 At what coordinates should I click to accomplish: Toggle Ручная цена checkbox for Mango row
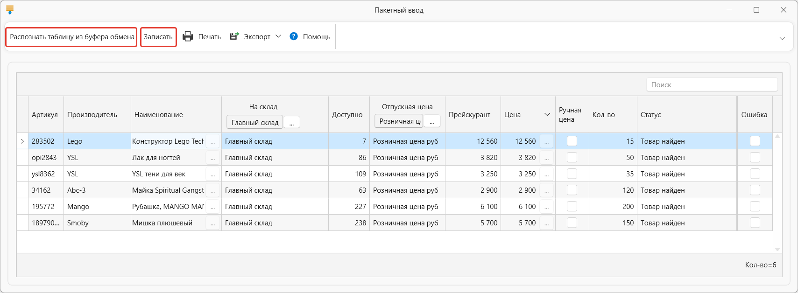pos(572,206)
